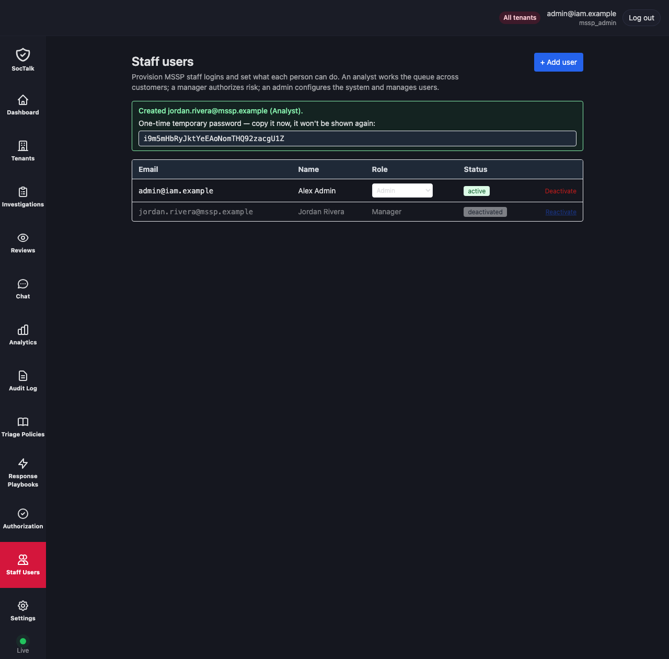669x659 pixels.
Task: Open the Triage Policies book icon
Action: 23,422
